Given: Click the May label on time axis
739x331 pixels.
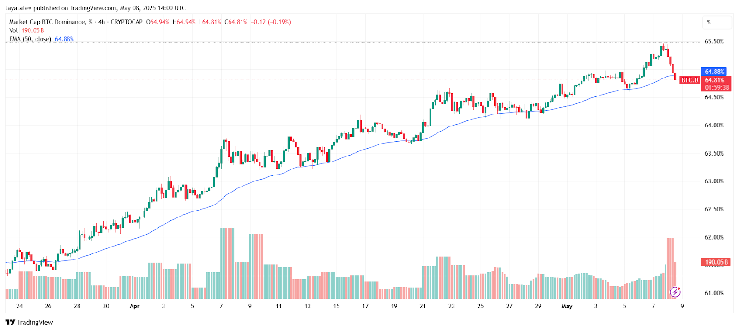Looking at the screenshot, I should [567, 306].
